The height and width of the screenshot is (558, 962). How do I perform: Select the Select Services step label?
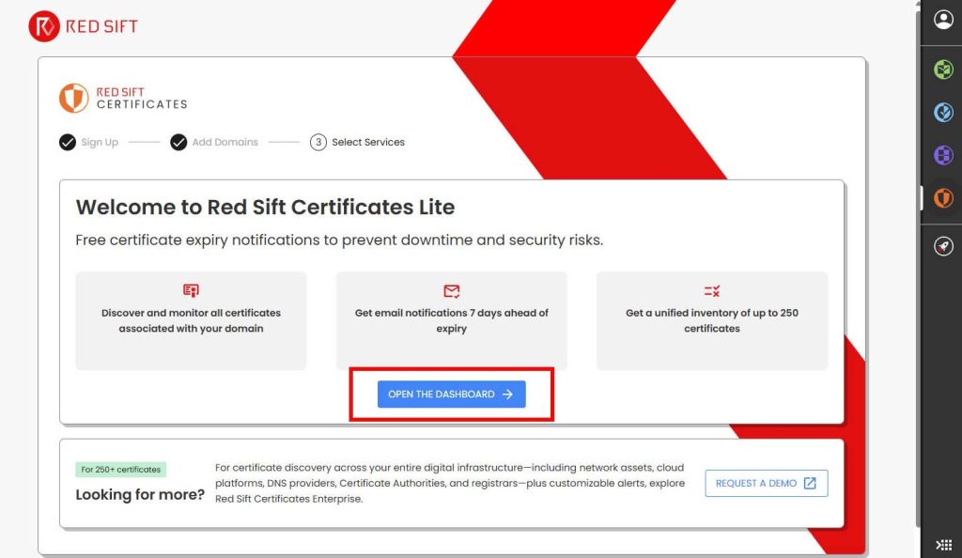coord(368,142)
